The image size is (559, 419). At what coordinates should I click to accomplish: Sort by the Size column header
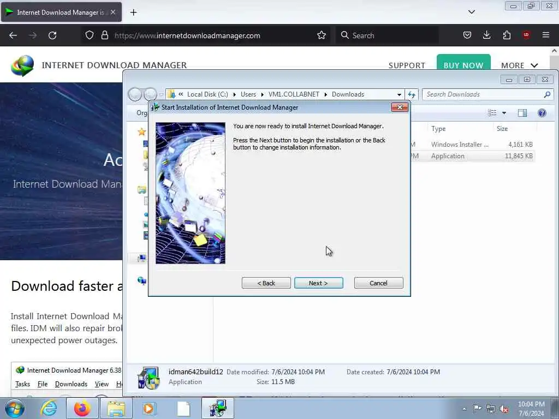pos(502,129)
